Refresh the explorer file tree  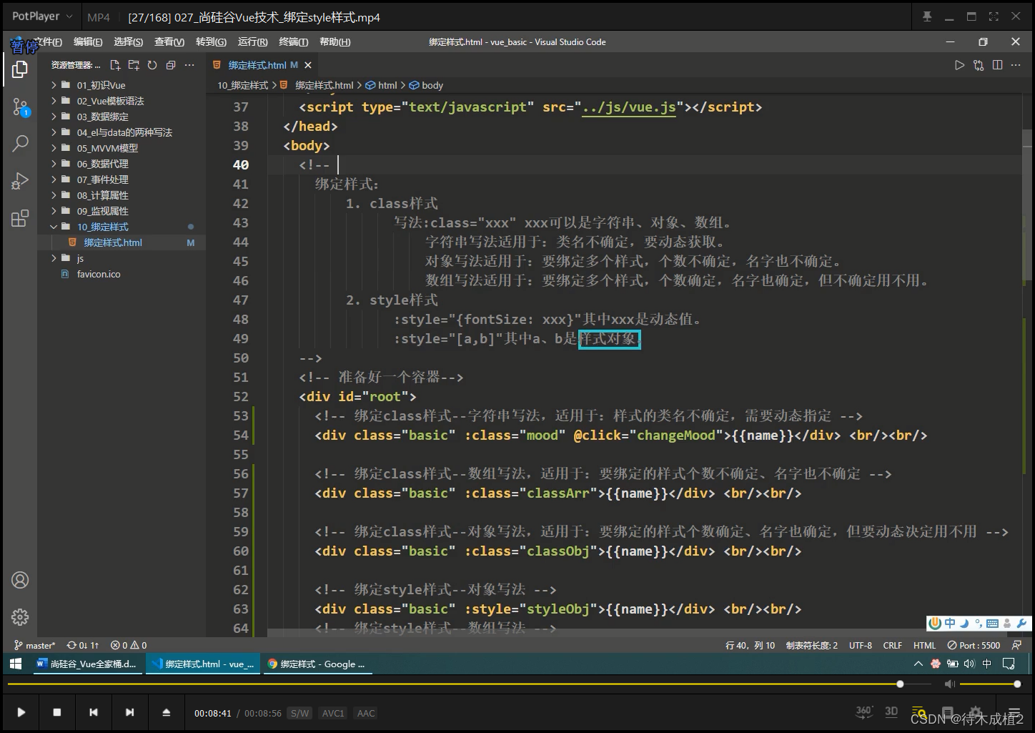point(152,65)
